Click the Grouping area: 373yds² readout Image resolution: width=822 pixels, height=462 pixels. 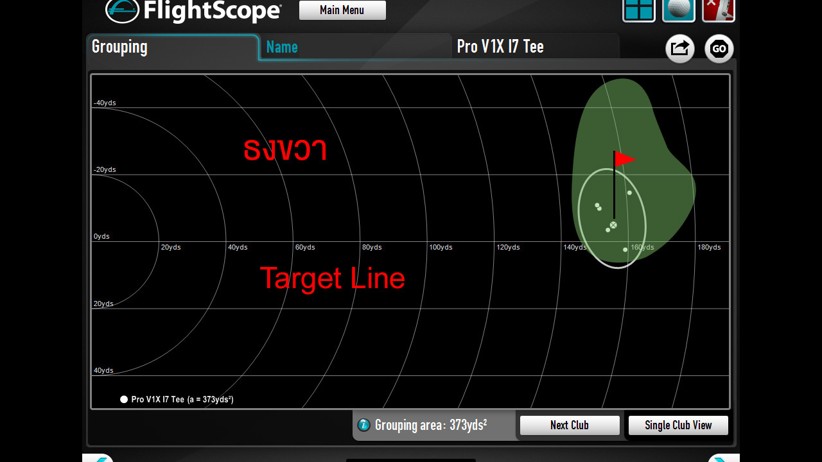[x=431, y=425]
